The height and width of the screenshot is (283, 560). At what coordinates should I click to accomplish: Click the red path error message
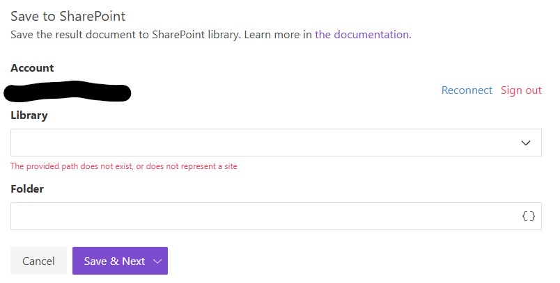tap(124, 166)
